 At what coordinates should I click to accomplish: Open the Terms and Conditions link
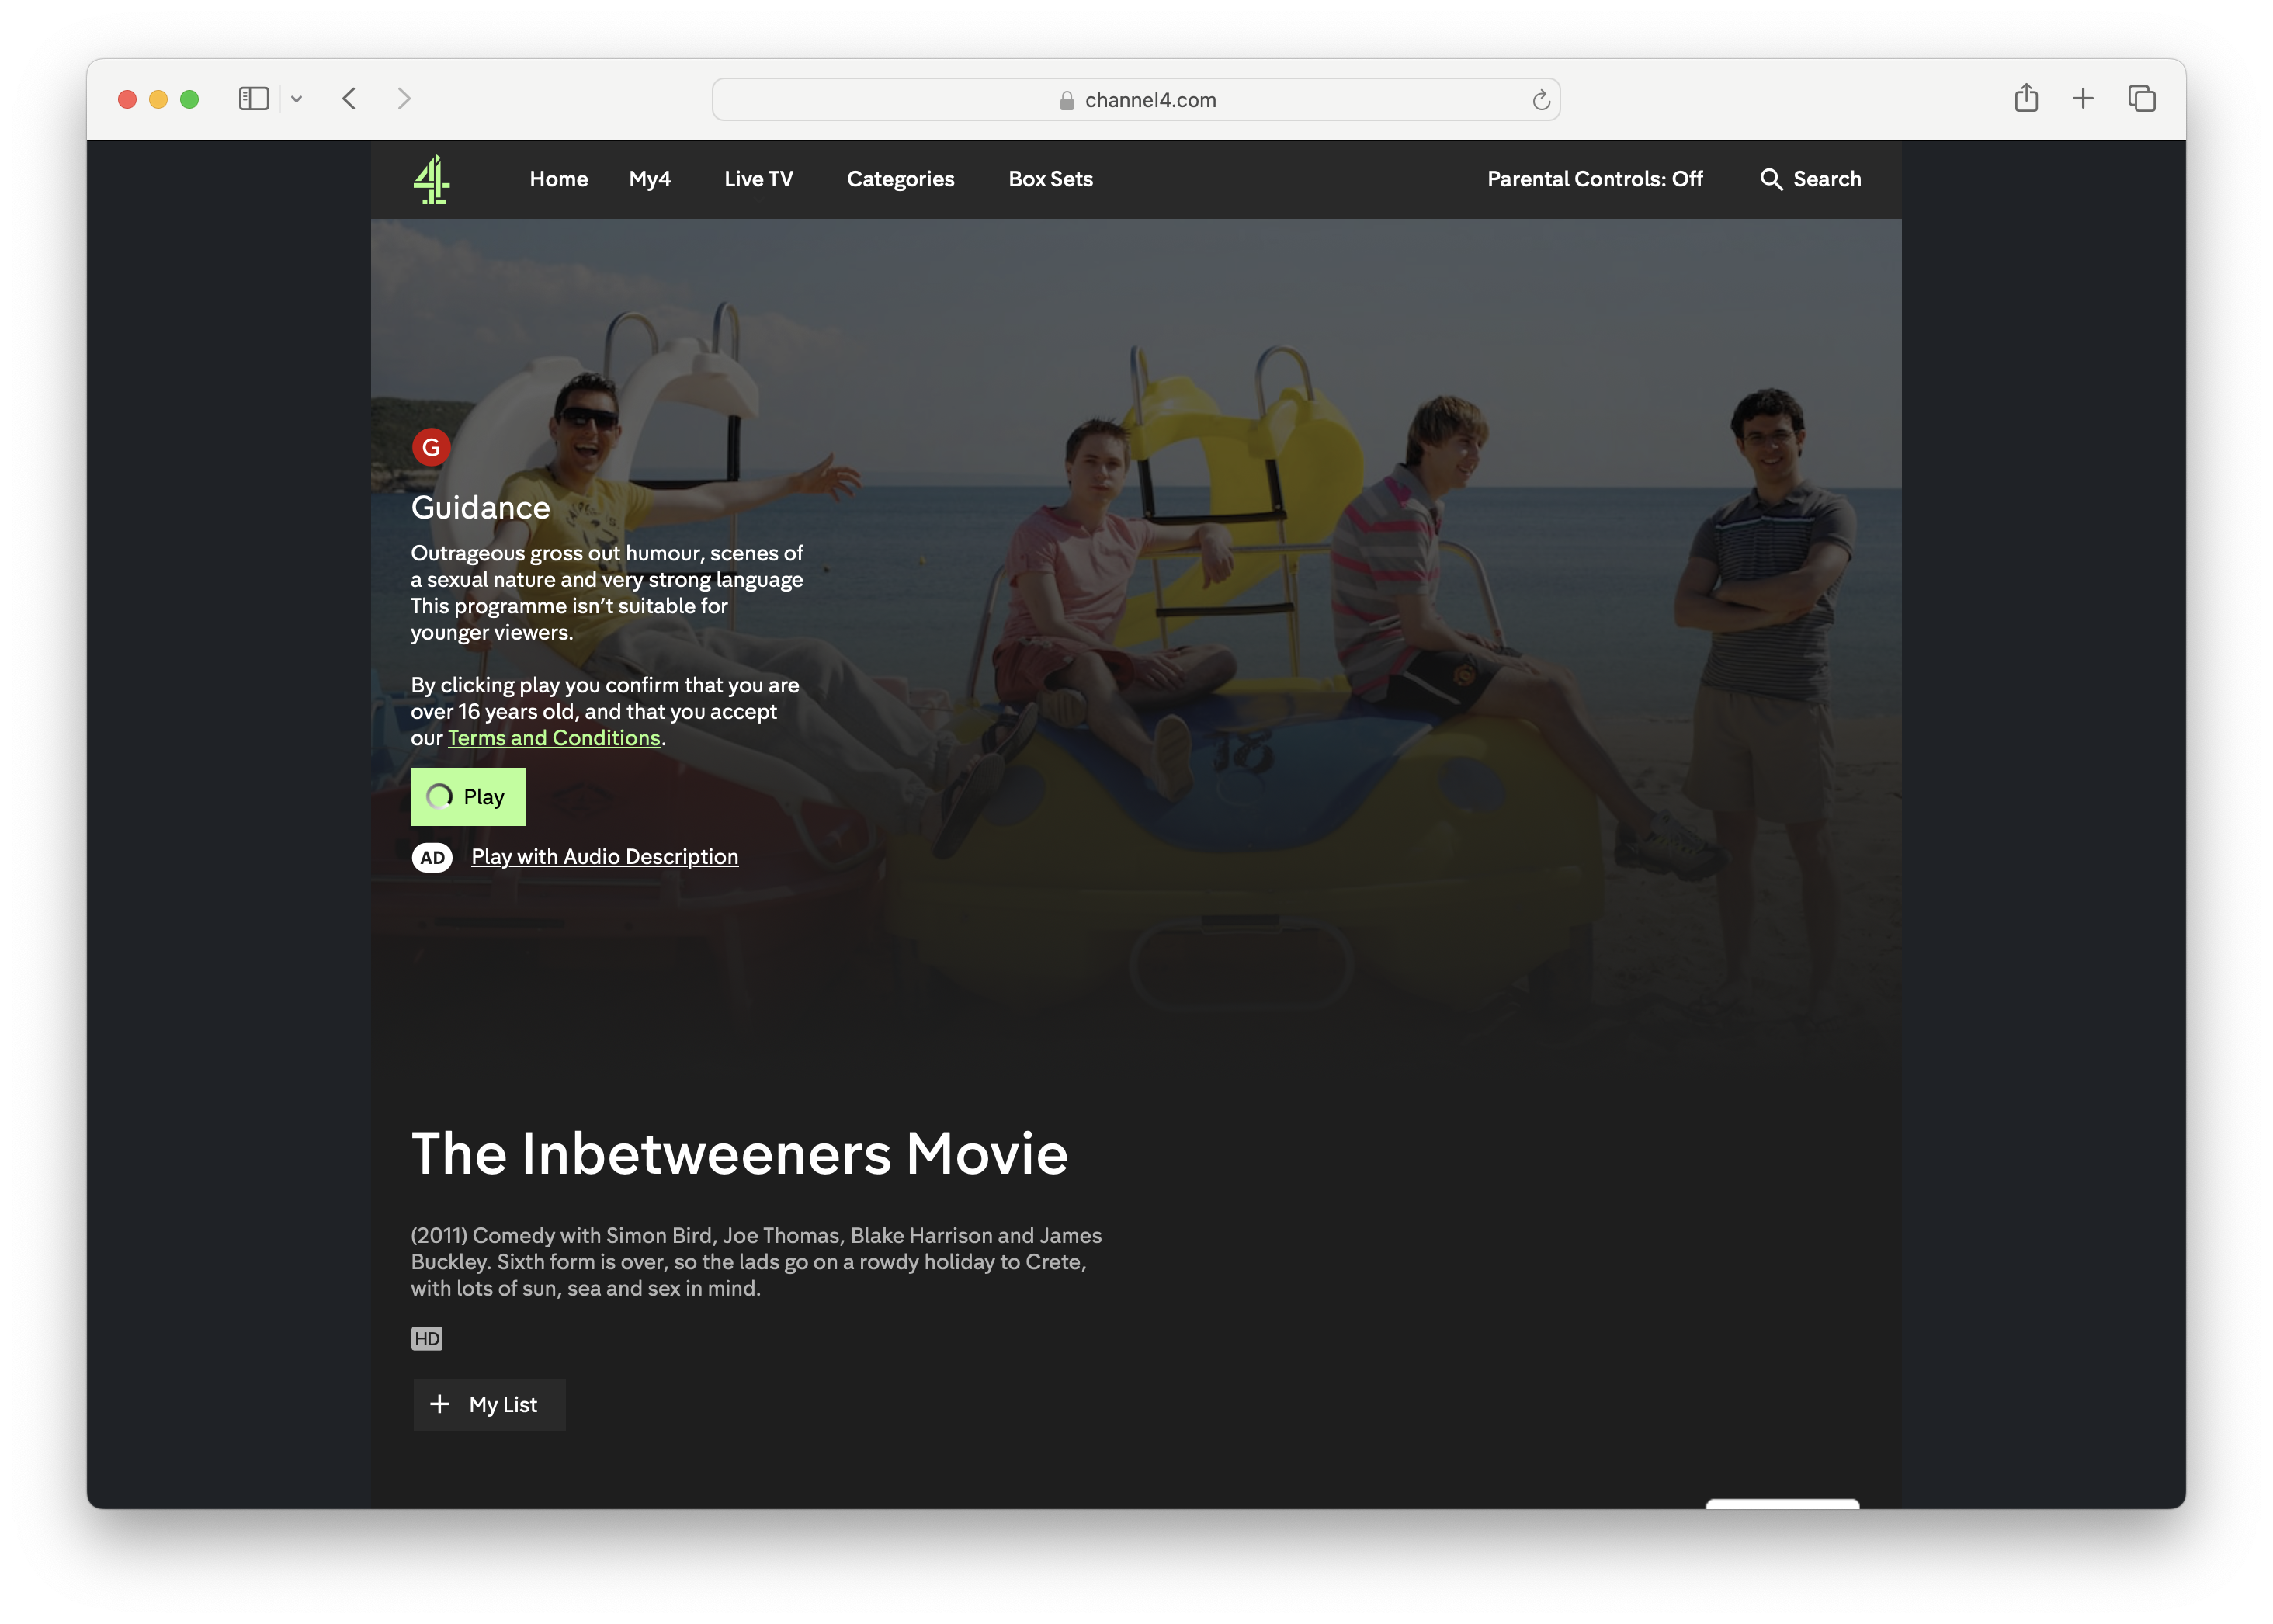554,738
